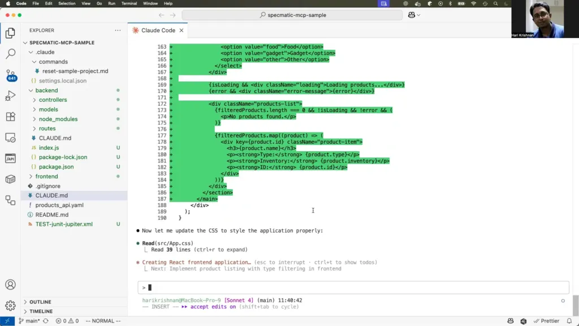This screenshot has width=579, height=326.
Task: Open the Extensions view icon
Action: point(10,117)
